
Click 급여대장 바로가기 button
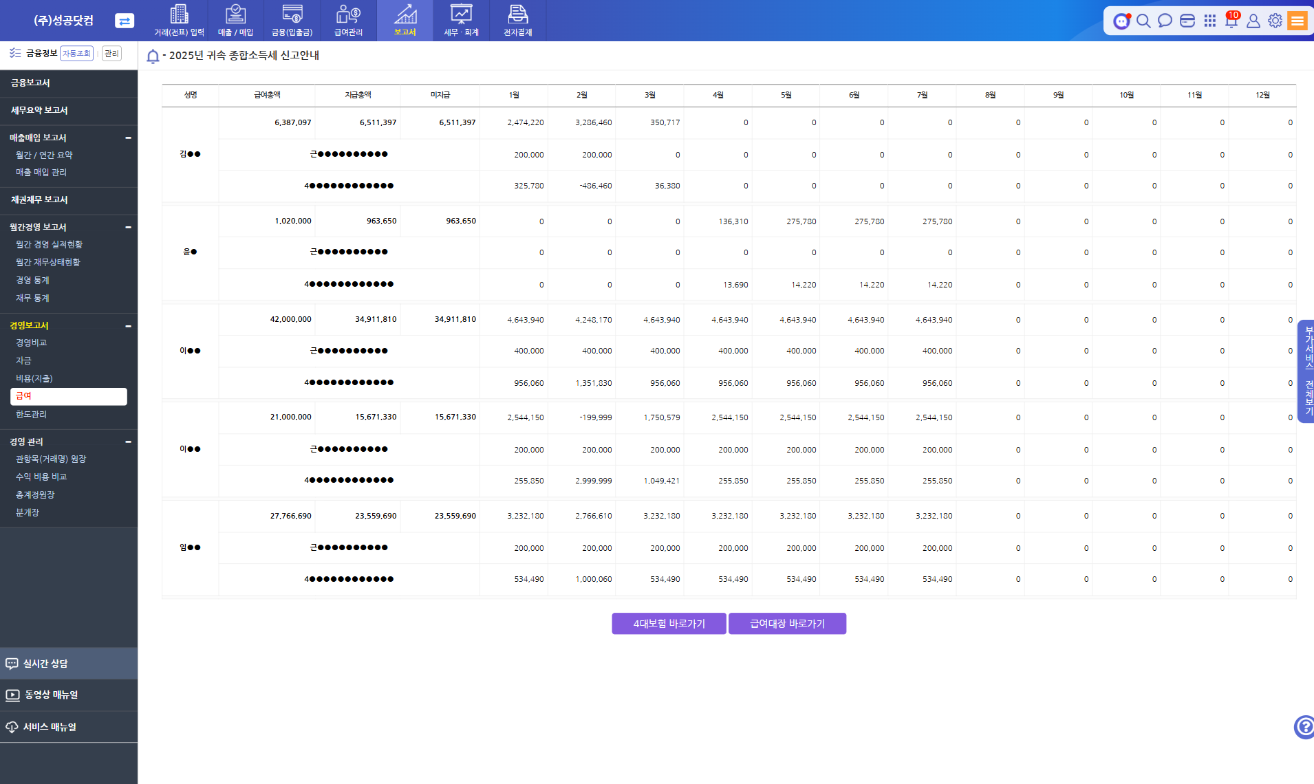[x=787, y=624]
